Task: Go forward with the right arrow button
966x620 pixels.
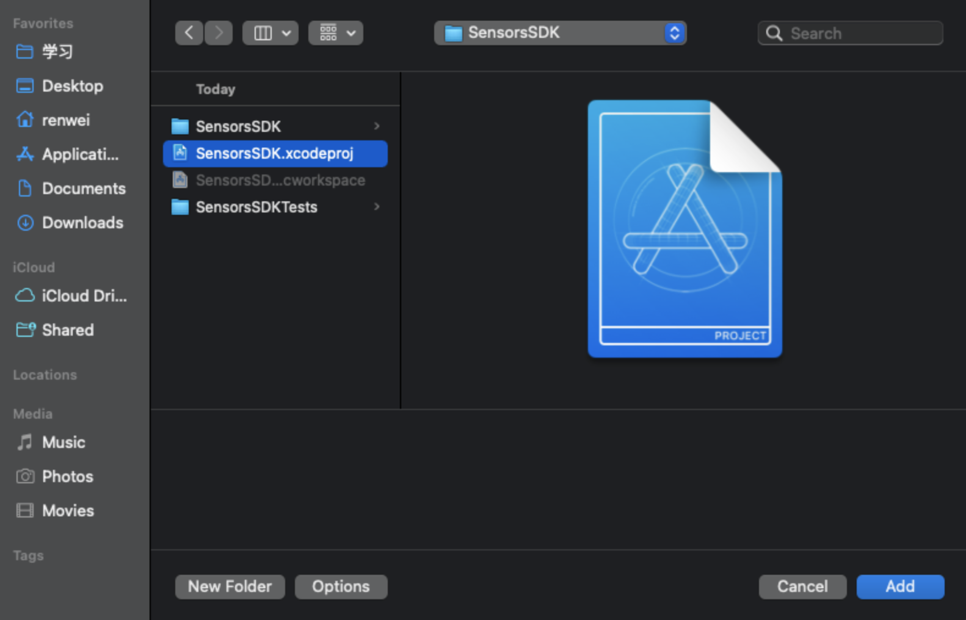Action: (x=218, y=33)
